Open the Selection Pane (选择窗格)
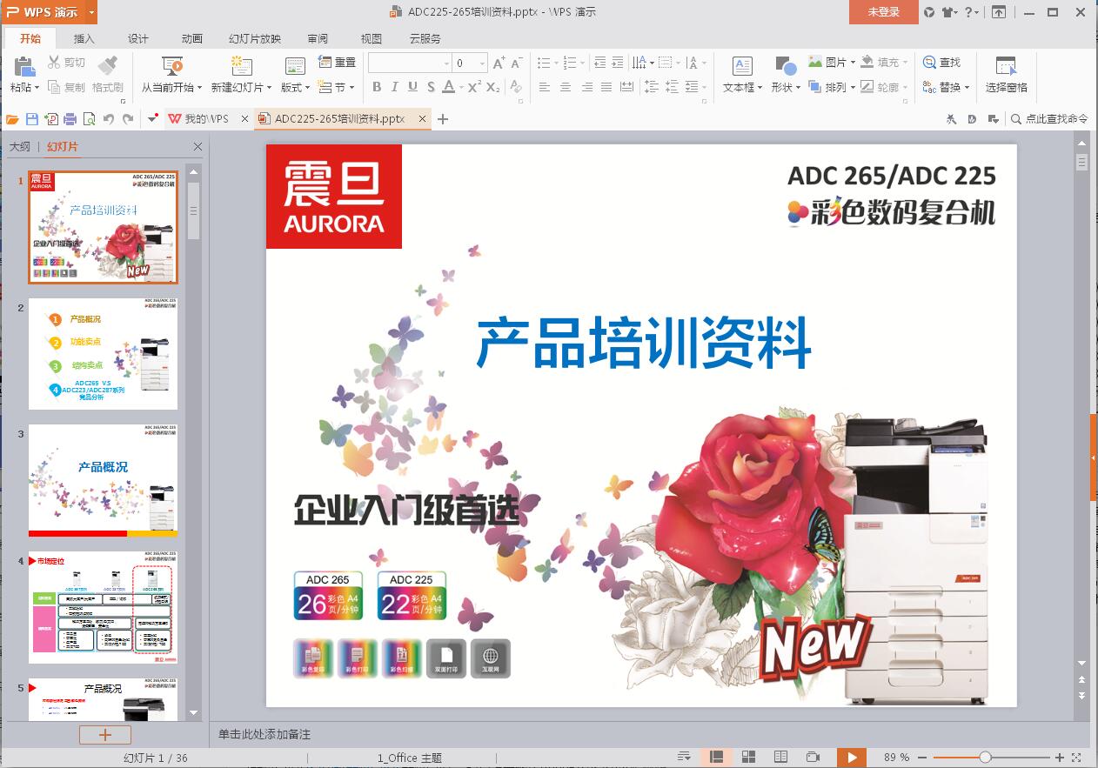This screenshot has height=768, width=1098. pos(1007,74)
